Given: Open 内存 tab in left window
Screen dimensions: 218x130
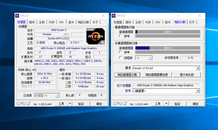Looking at the screenshot, I should (x=51, y=22).
